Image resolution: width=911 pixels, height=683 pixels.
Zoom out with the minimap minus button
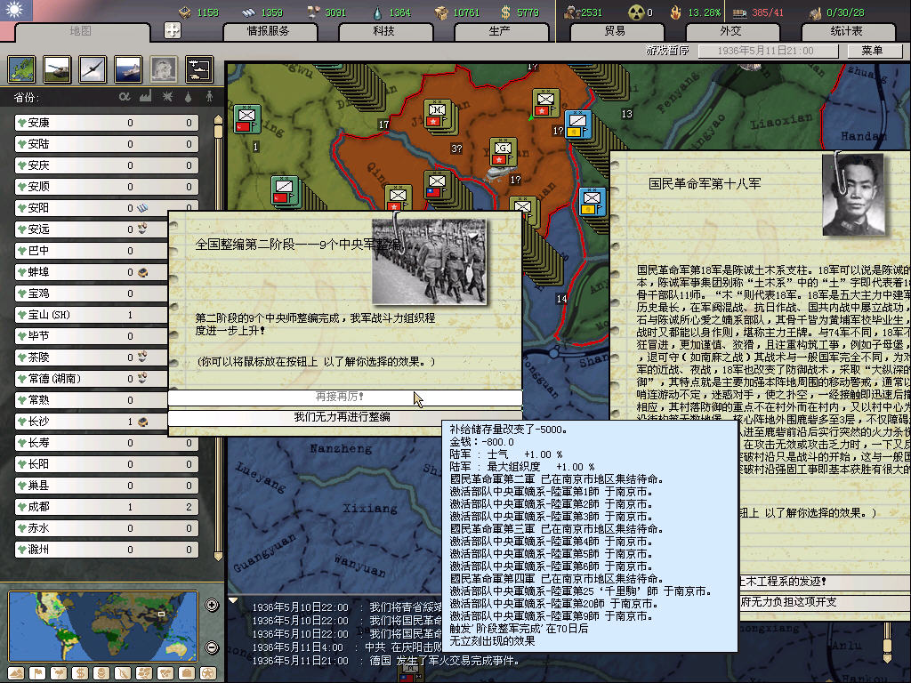[212, 647]
